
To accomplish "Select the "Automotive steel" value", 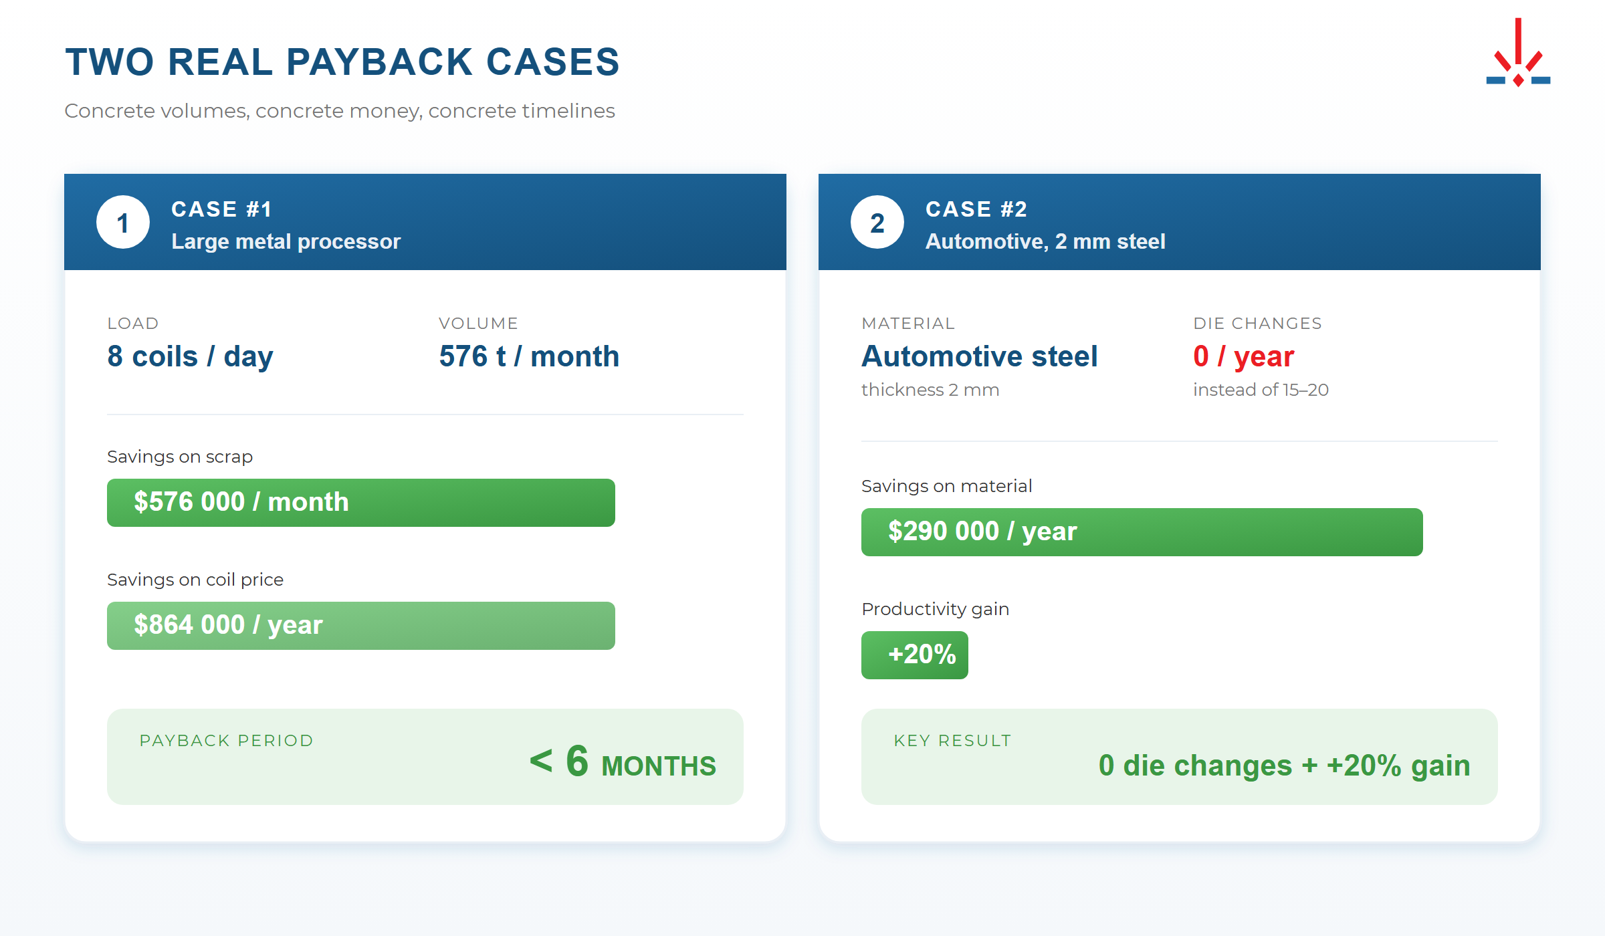I will click(x=980, y=356).
